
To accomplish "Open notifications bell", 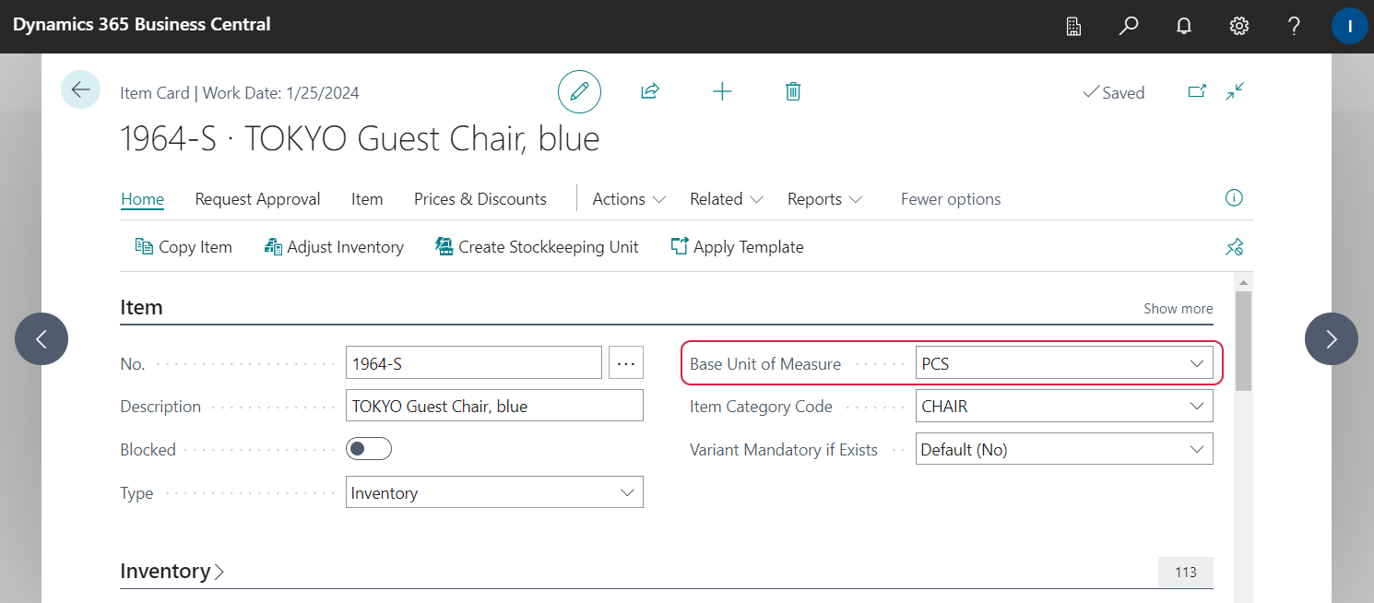I will pos(1184,26).
